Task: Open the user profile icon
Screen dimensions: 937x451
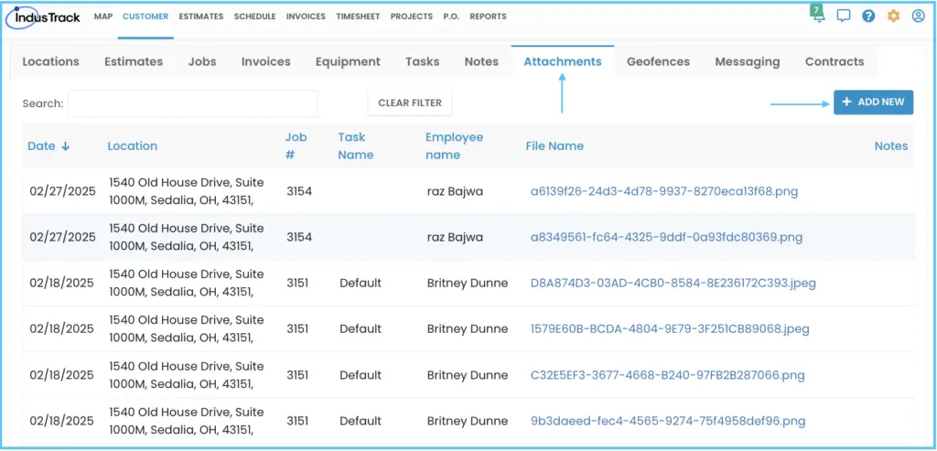Action: coord(919,16)
